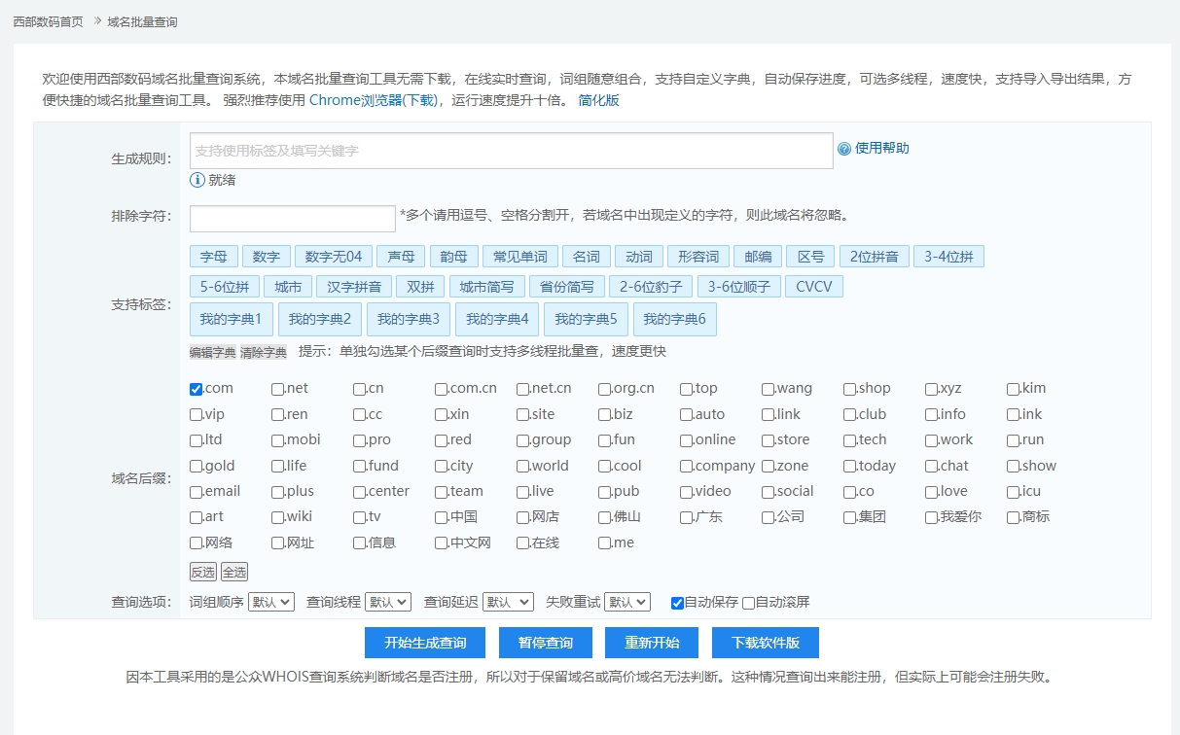
Task: Add the 城市 tag
Action: pyautogui.click(x=288, y=287)
